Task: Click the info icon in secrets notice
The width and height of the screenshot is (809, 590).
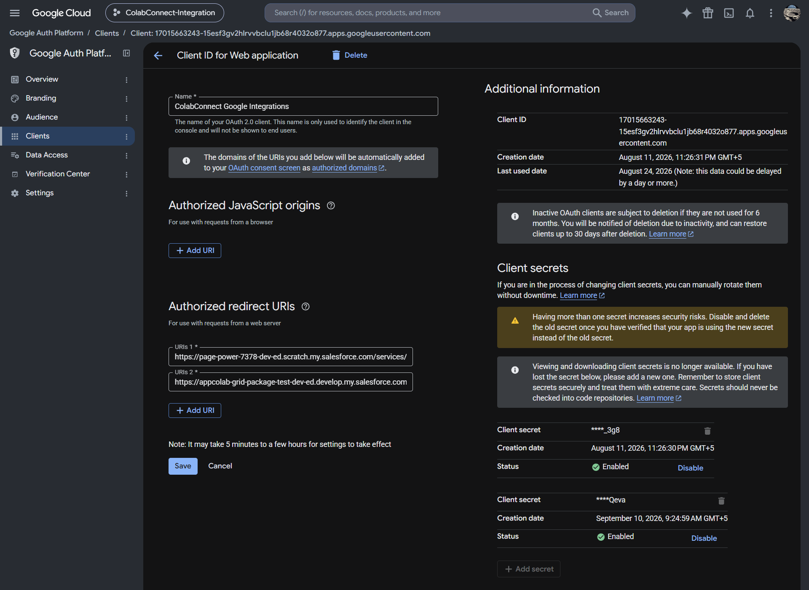Action: click(x=515, y=370)
